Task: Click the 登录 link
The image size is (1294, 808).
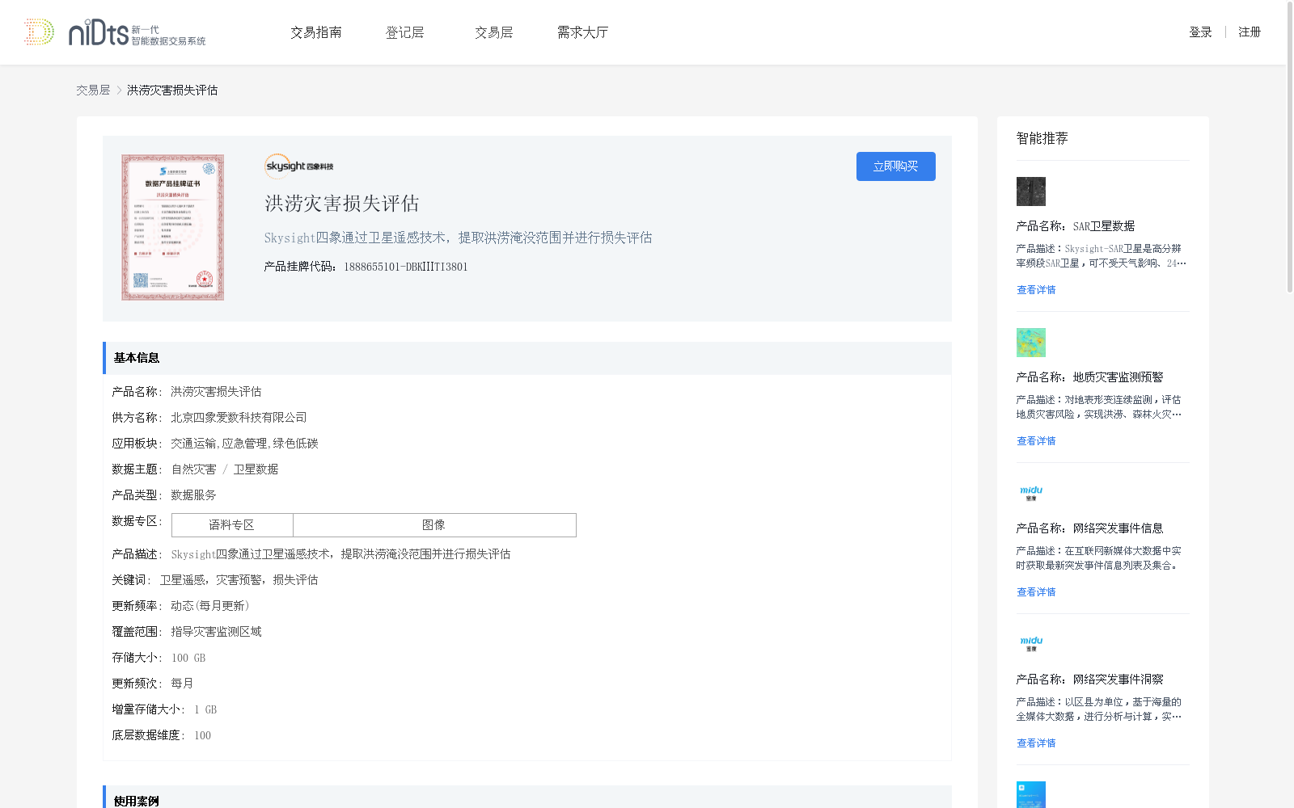Action: coord(1200,32)
